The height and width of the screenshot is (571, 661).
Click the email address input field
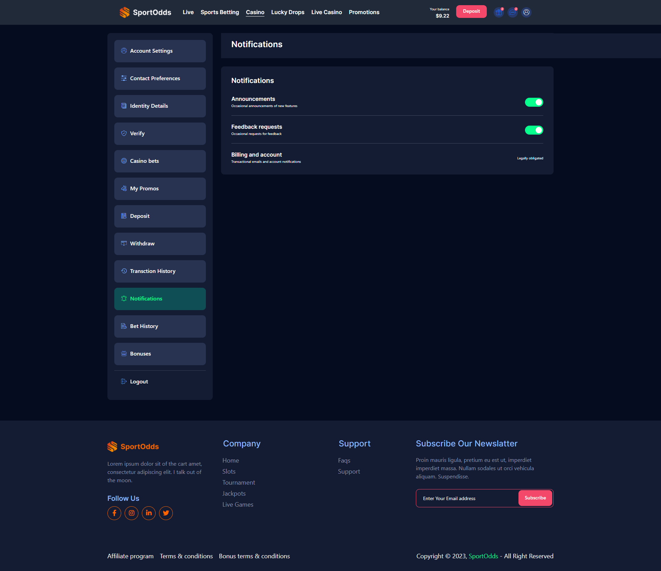pyautogui.click(x=467, y=498)
